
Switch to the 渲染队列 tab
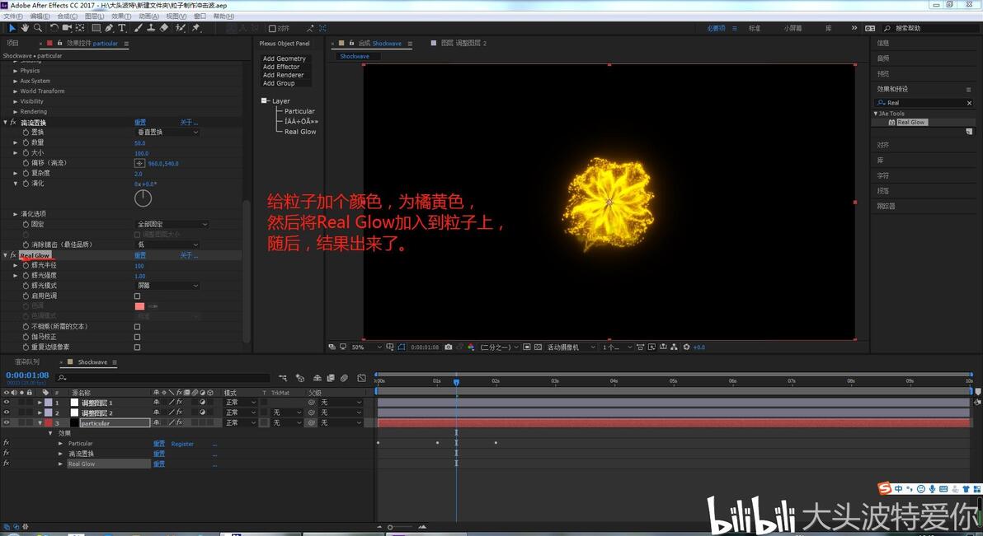pos(27,362)
